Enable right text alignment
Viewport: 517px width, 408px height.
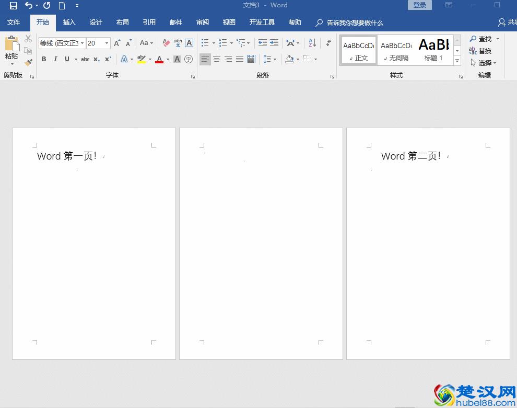pyautogui.click(x=228, y=59)
